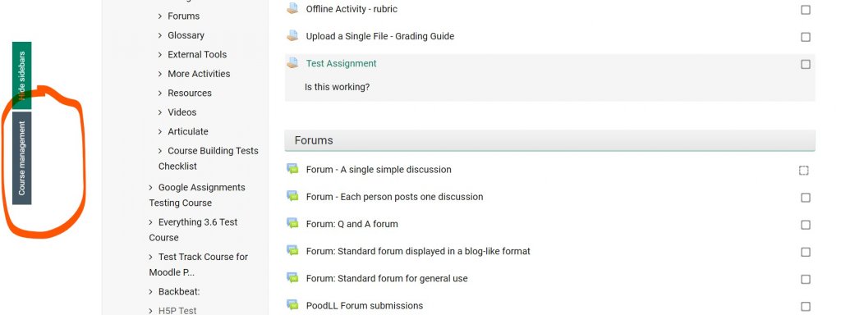The height and width of the screenshot is (315, 841).
Task: Tick the Test Assignment completion checkbox
Action: coord(806,64)
